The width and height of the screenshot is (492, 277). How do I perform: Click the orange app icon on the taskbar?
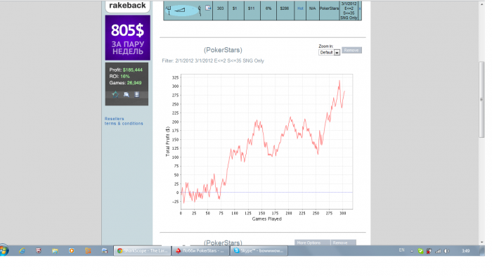point(88,251)
